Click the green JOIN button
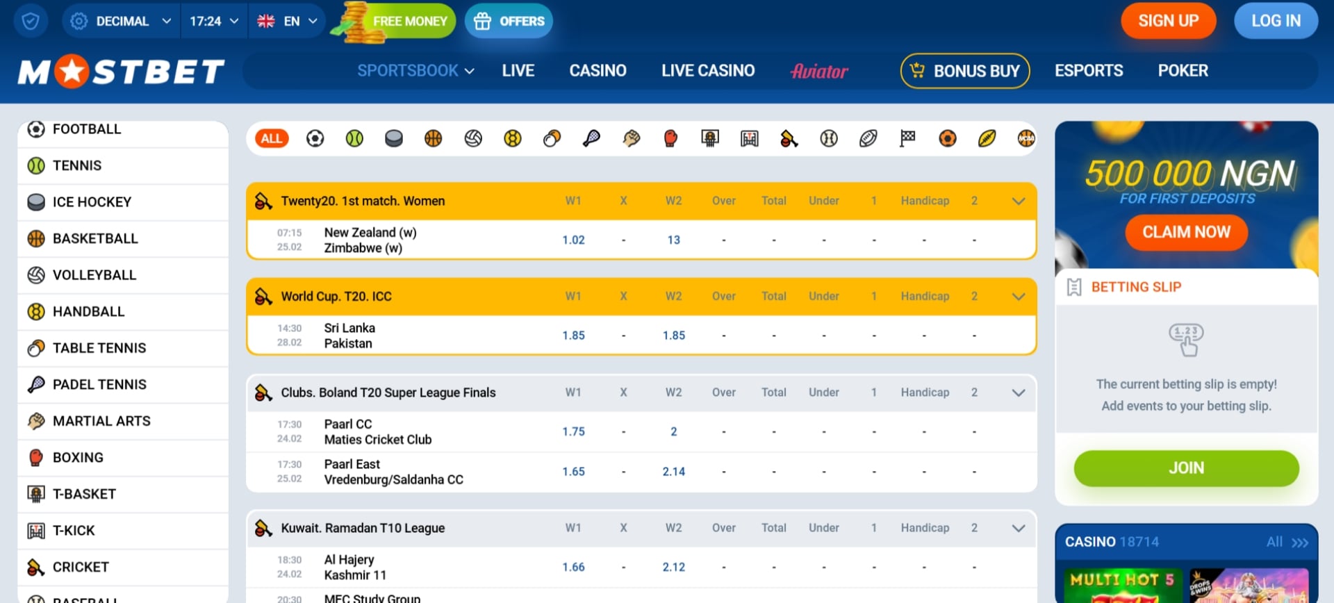Viewport: 1334px width, 603px height. (x=1186, y=468)
